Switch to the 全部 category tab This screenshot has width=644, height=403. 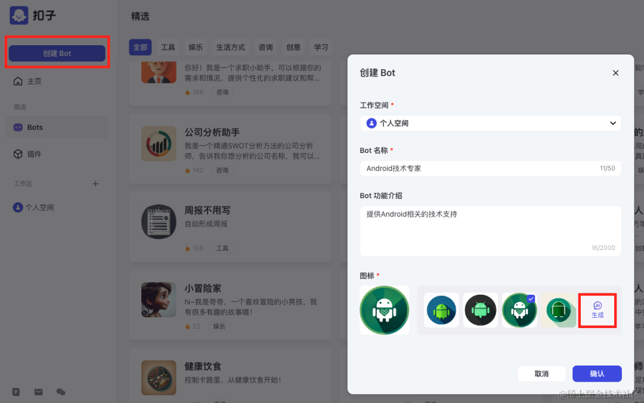click(140, 48)
